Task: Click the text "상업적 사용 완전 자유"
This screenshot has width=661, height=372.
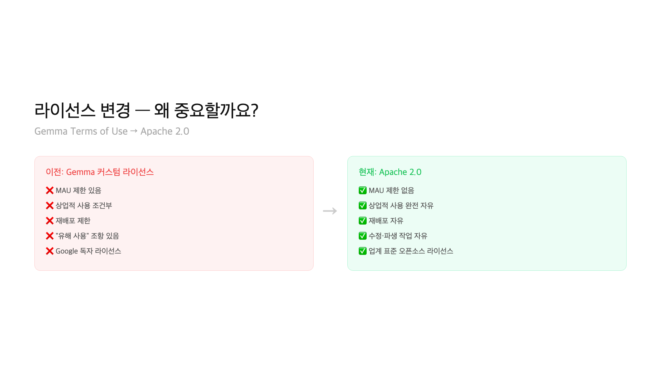Action: tap(401, 206)
